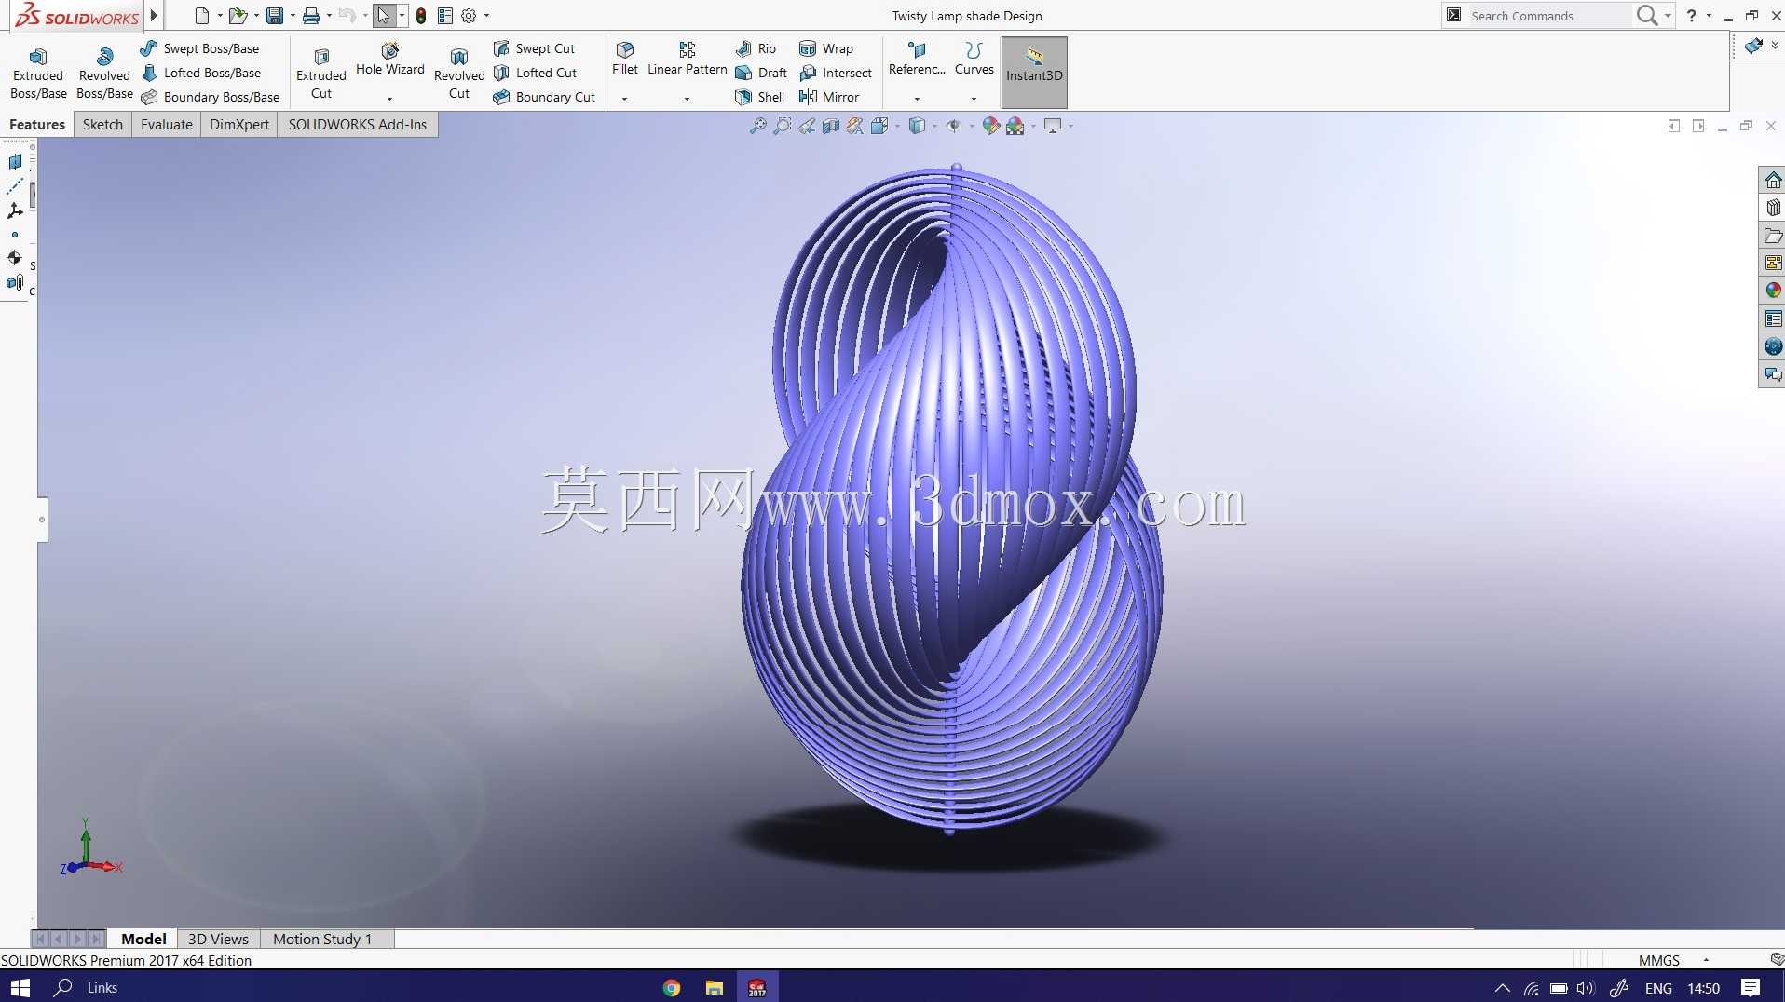Expand the Linear Pattern dropdown arrow
The height and width of the screenshot is (1002, 1785).
click(687, 99)
